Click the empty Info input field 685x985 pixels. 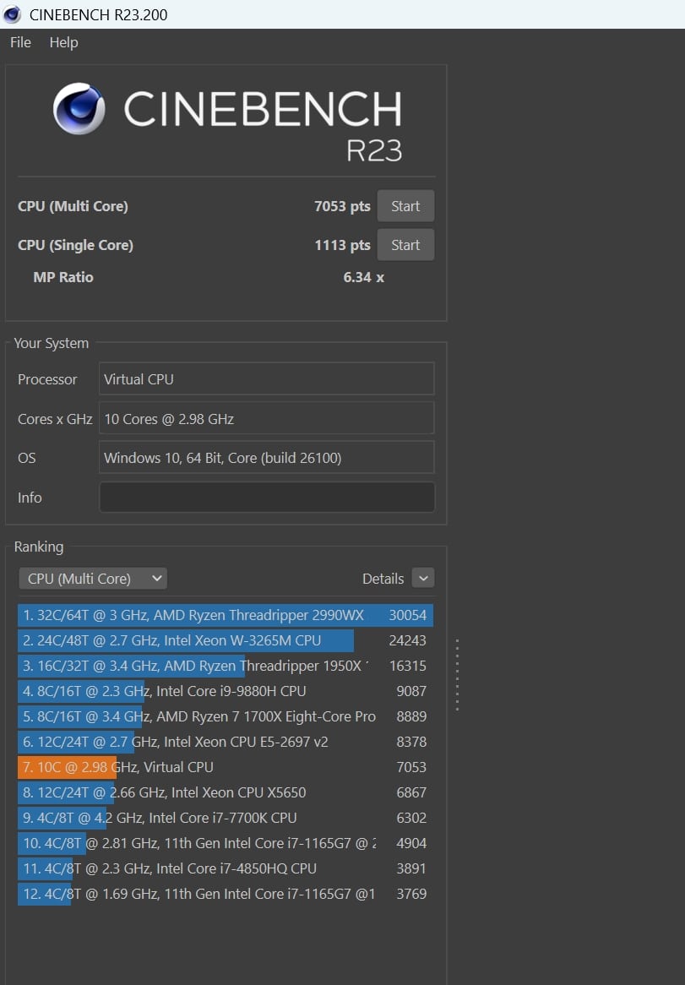267,498
